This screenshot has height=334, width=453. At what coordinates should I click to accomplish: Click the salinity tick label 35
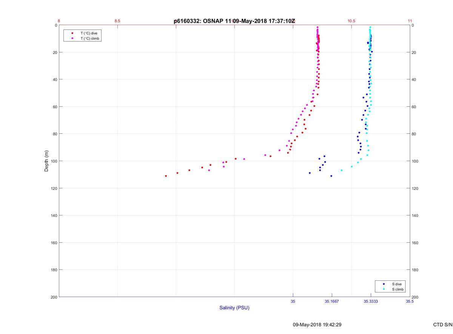click(293, 302)
